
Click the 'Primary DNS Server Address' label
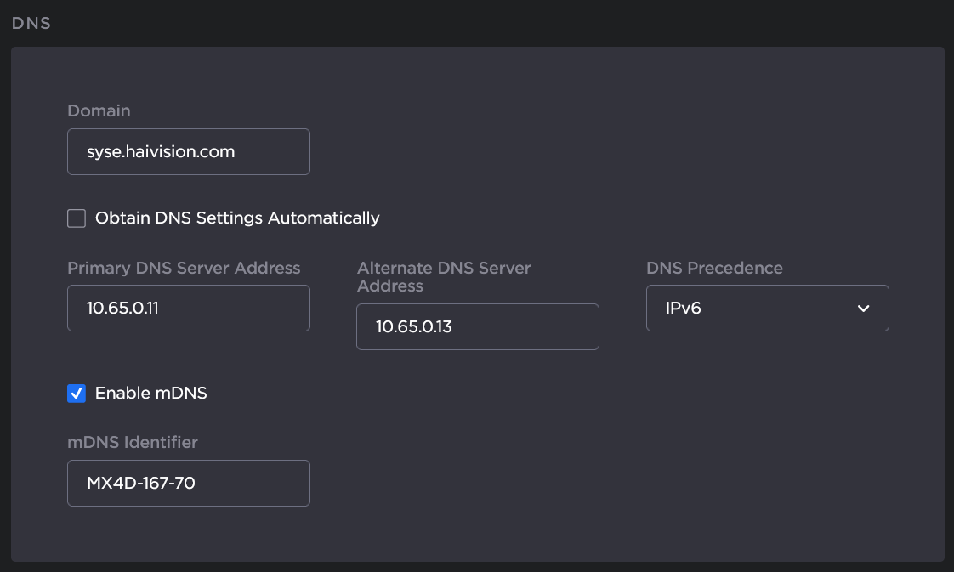(x=184, y=268)
